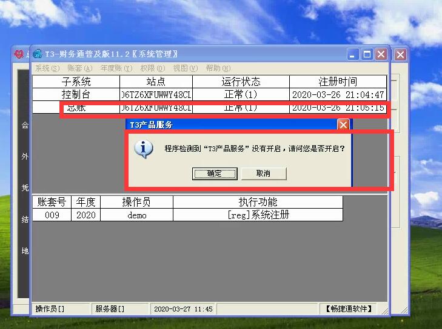Click the heart icon of background window
442x329 pixels.
click(19, 54)
